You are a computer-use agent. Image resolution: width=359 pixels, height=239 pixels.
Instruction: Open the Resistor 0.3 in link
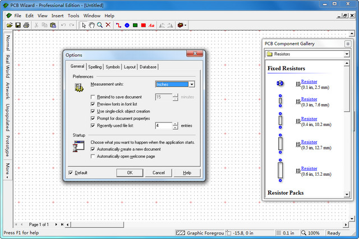pyautogui.click(x=309, y=99)
